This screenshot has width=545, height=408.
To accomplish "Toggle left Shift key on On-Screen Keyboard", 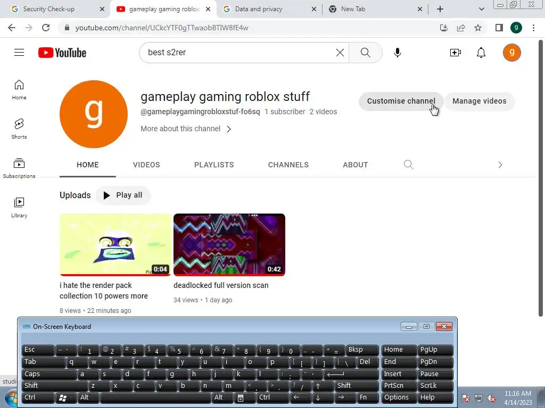I will pyautogui.click(x=55, y=386).
